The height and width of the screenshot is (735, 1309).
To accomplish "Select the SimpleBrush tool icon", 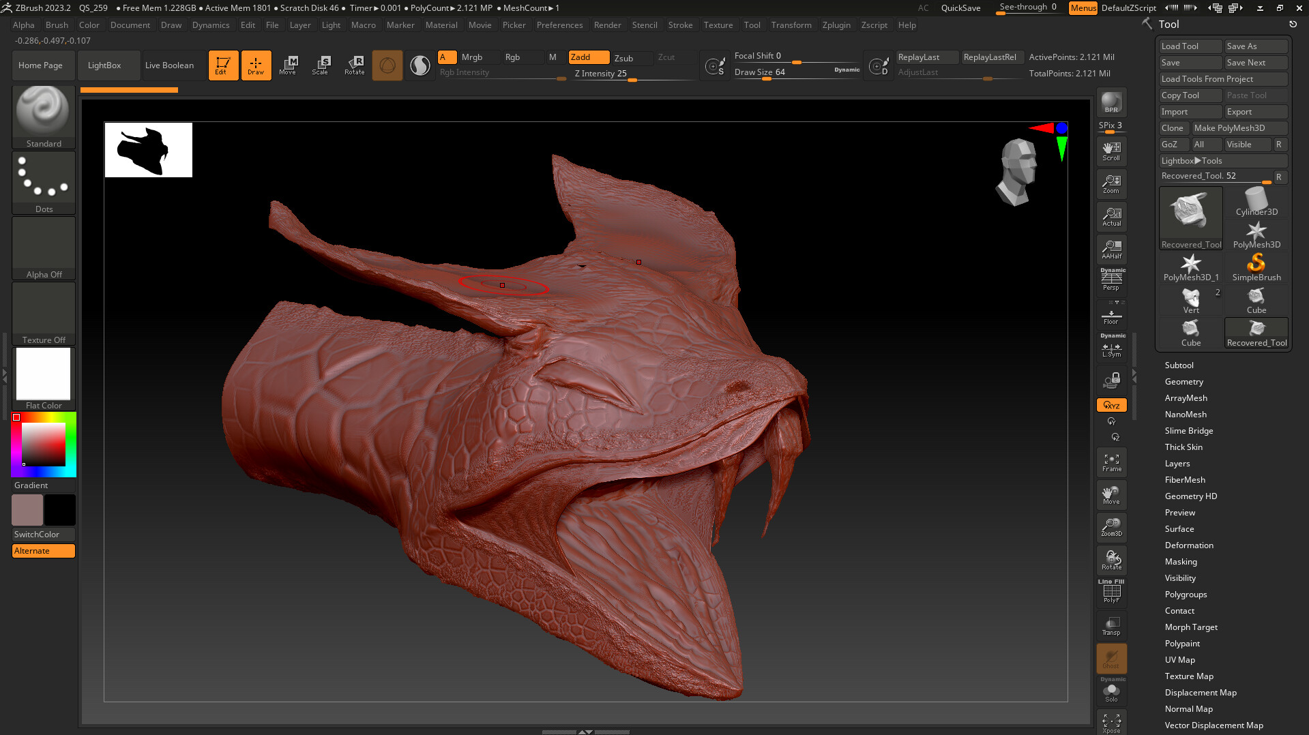I will 1256,267.
